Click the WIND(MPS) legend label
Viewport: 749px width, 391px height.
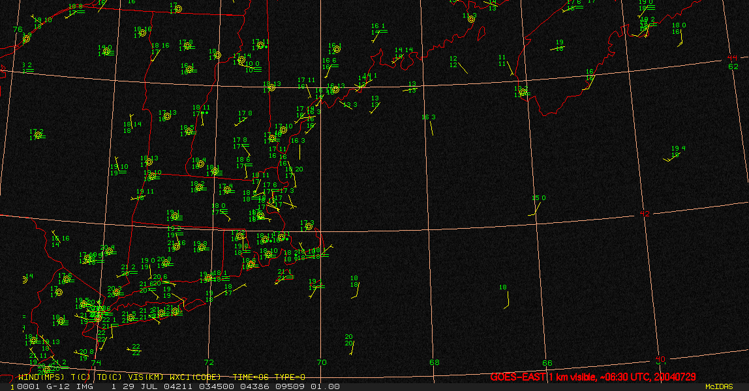click(41, 377)
